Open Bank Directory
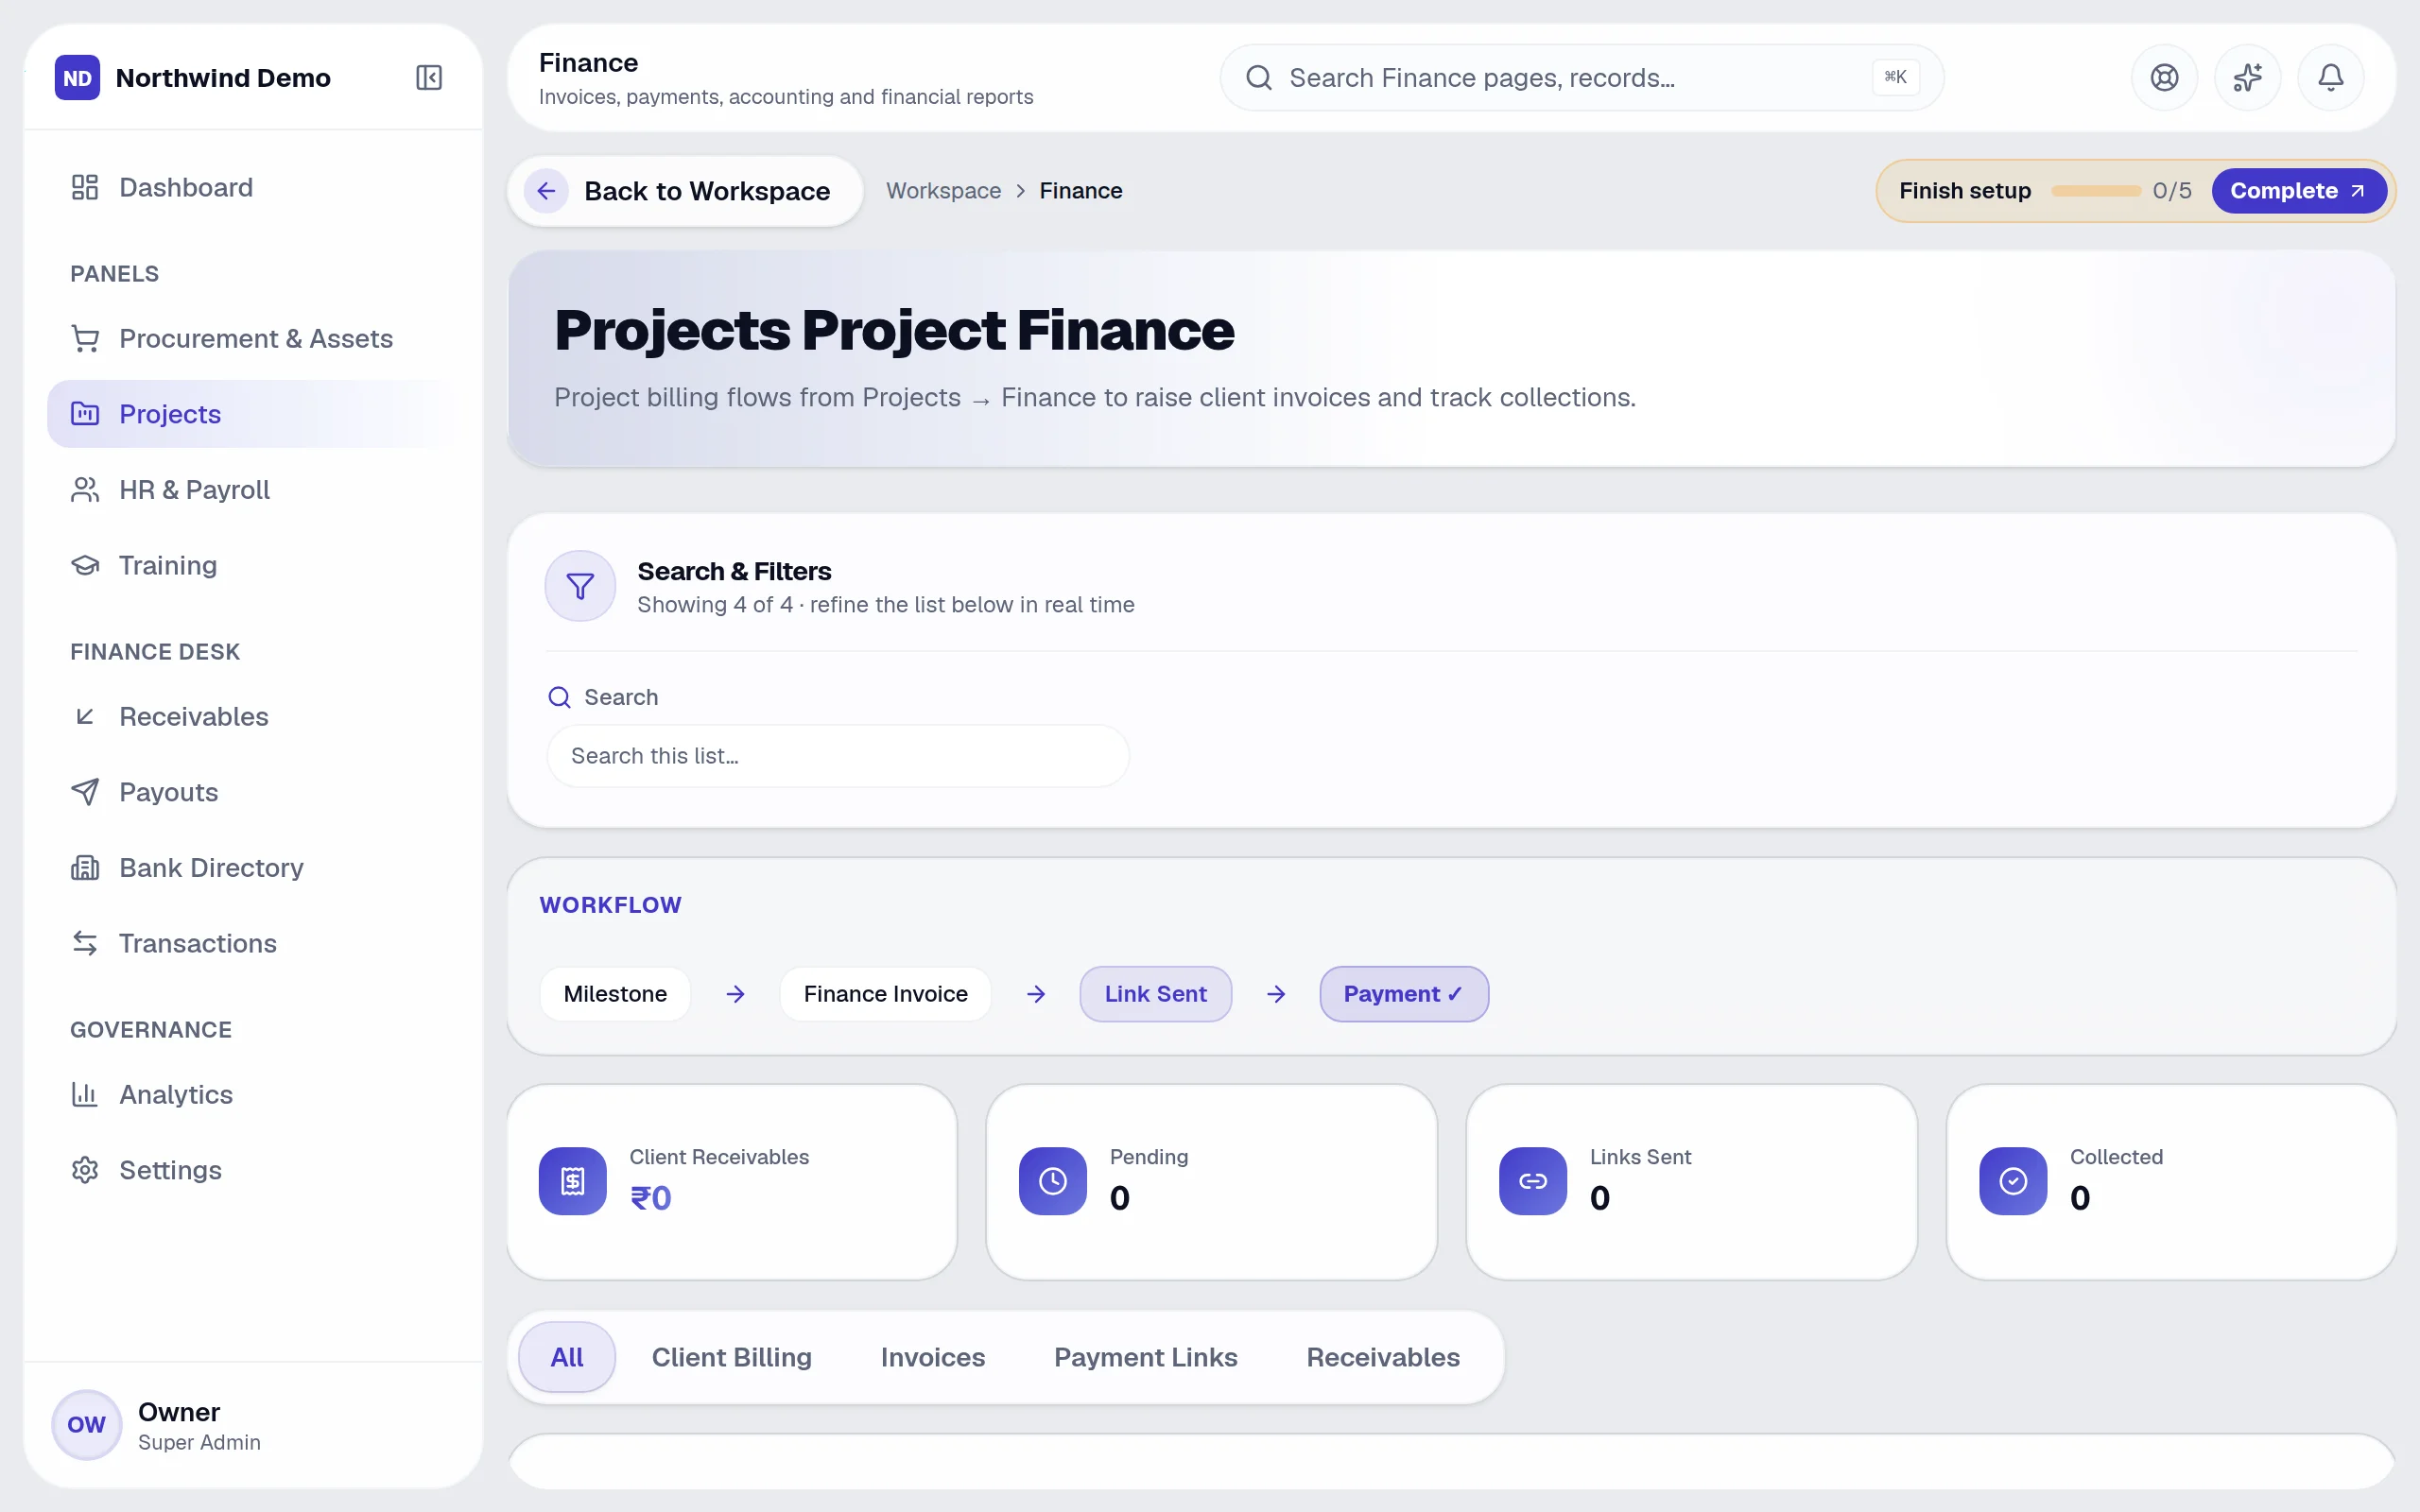Viewport: 2420px width, 1512px height. 251,867
